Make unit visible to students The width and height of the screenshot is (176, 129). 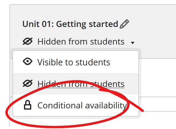pyautogui.click(x=76, y=62)
